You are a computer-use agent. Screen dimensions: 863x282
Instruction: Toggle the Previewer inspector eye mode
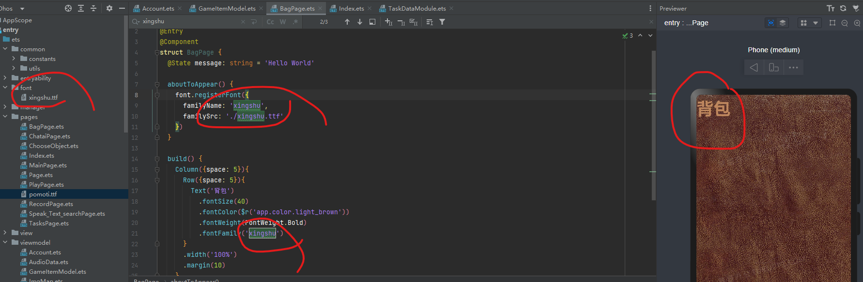[771, 23]
